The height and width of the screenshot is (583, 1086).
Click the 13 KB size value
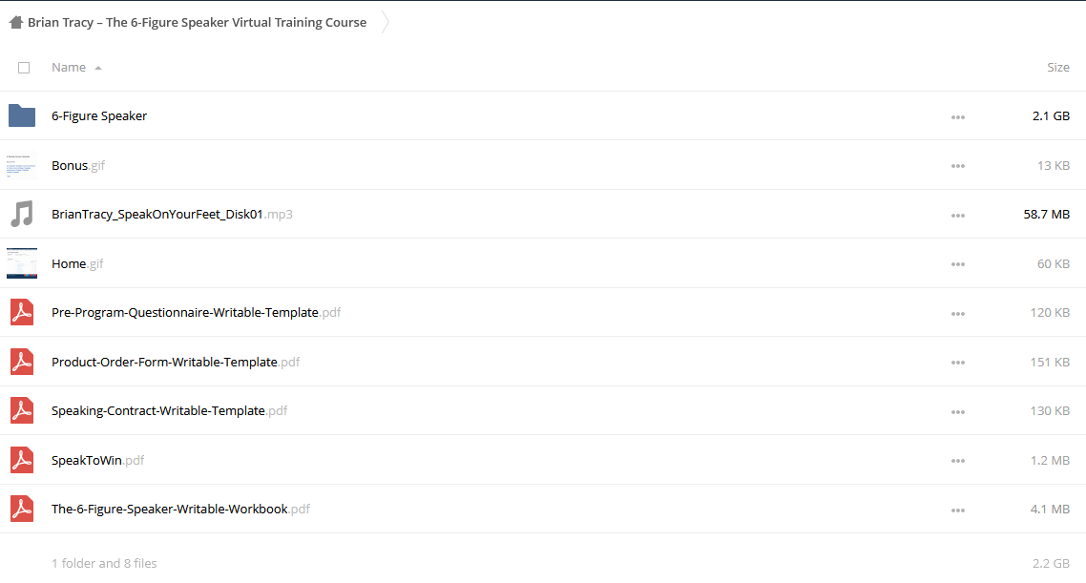point(1054,165)
